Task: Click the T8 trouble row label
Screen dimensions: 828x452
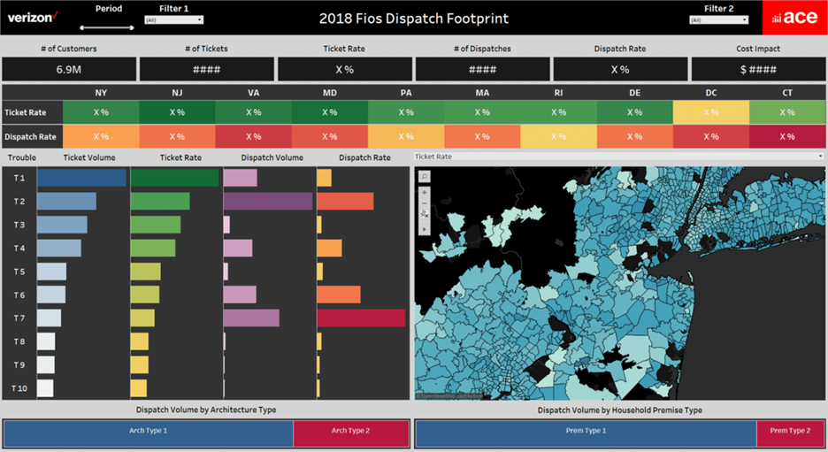Action: pyautogui.click(x=19, y=341)
